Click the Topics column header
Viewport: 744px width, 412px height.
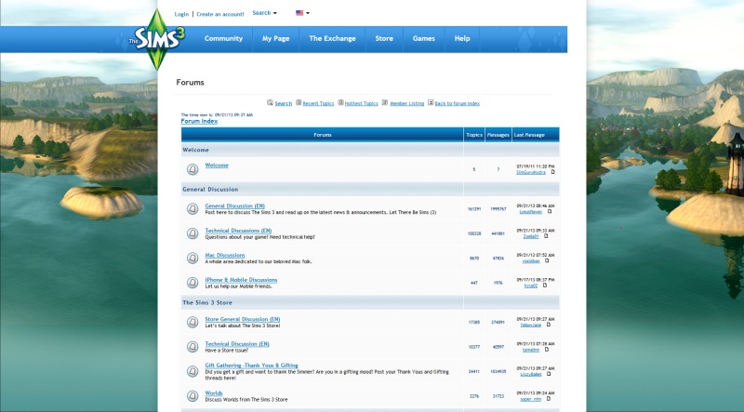(474, 135)
